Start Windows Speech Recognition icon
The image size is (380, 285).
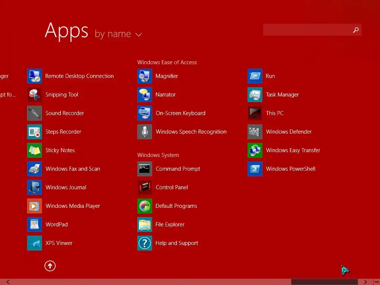(x=145, y=132)
